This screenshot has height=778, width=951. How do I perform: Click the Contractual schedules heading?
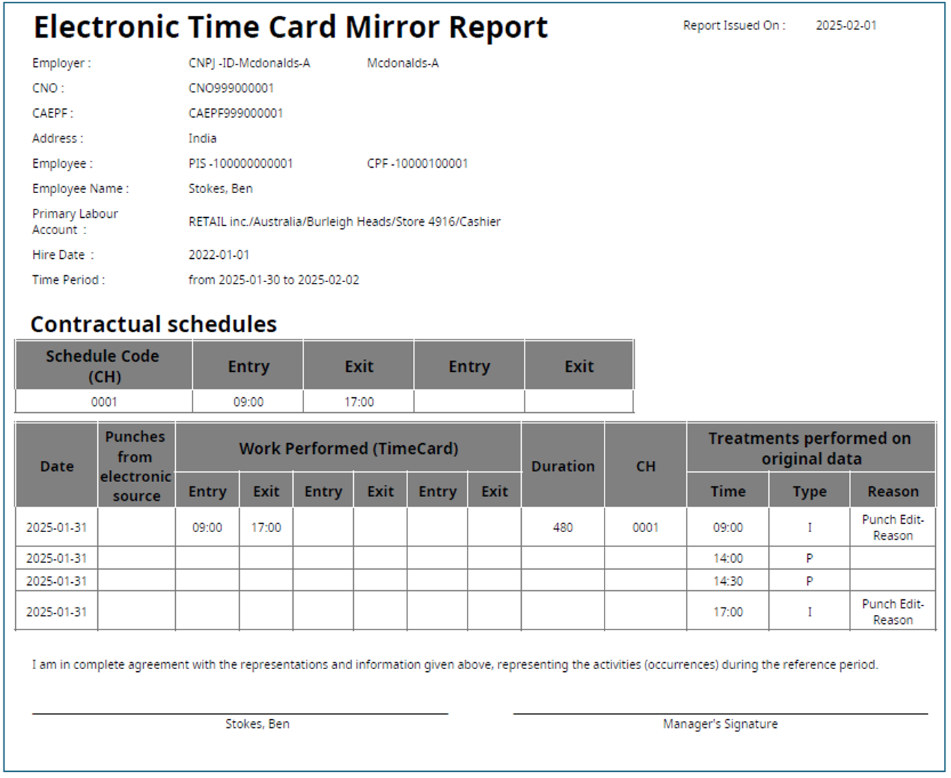(153, 324)
